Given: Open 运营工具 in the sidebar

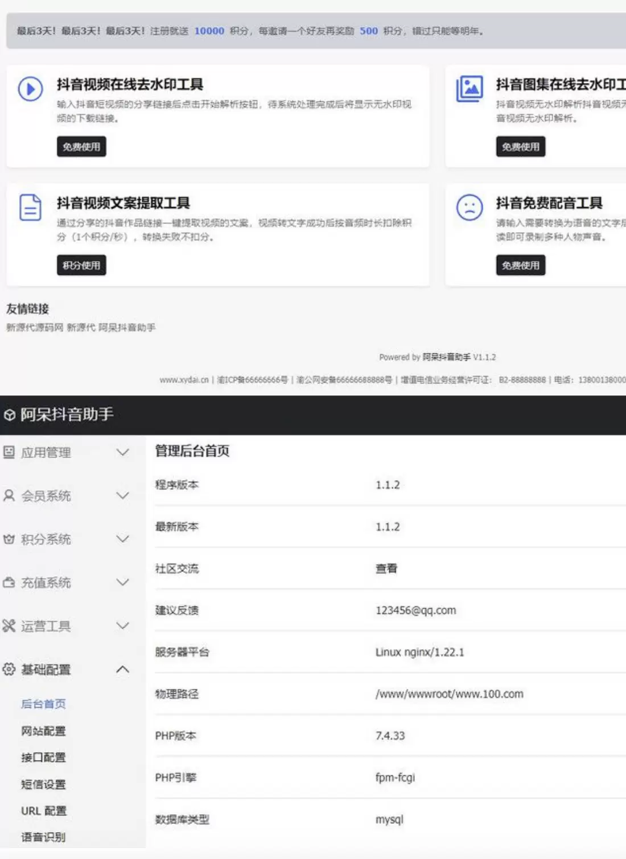Looking at the screenshot, I should point(46,626).
